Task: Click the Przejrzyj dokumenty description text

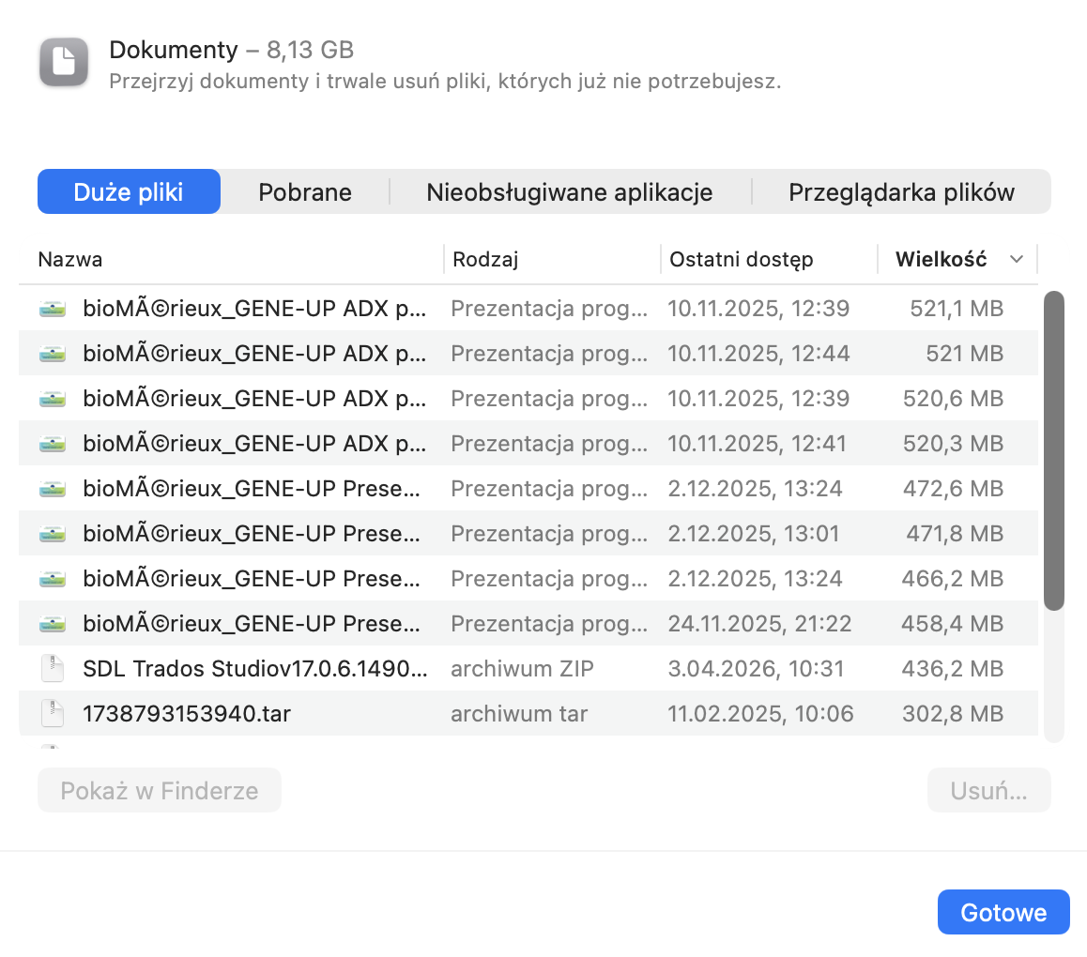Action: 445,81
